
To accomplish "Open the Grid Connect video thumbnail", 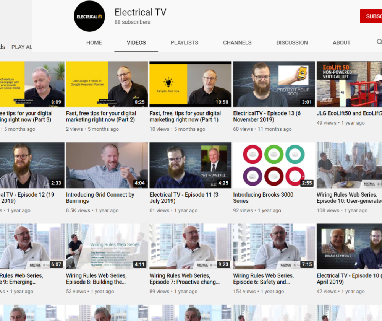I will click(x=107, y=165).
